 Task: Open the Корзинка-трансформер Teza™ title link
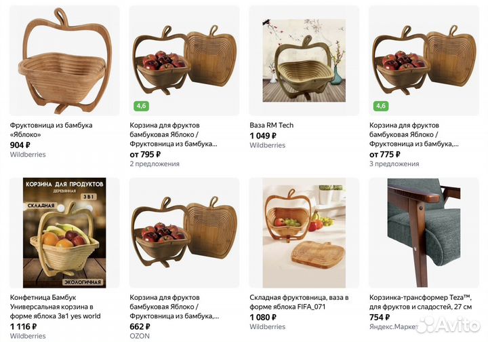click(419, 302)
